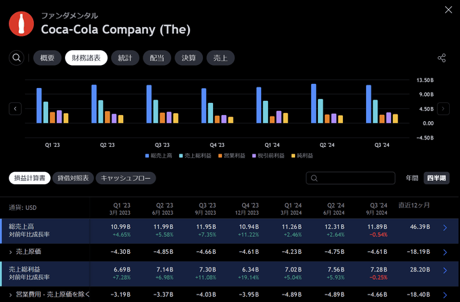Click the 売上総利益 row label
This screenshot has width=460, height=302.
[24, 269]
